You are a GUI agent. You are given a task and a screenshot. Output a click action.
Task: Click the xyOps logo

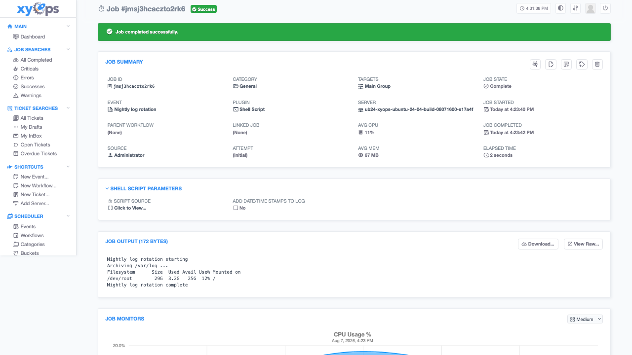tap(38, 9)
